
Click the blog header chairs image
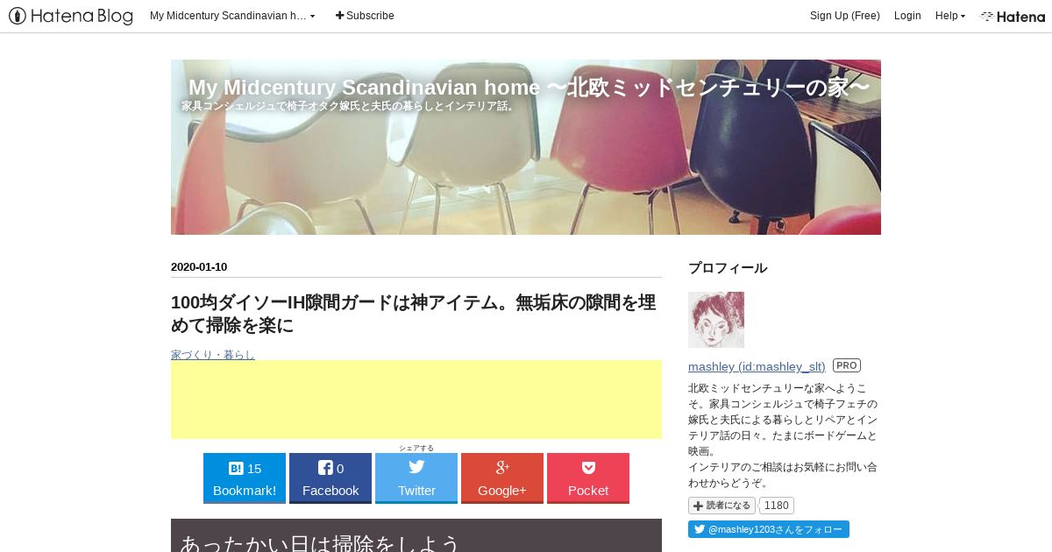(x=526, y=147)
